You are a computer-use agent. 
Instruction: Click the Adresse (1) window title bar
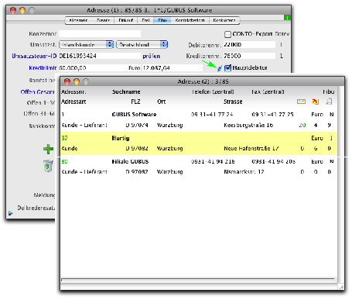click(149, 10)
